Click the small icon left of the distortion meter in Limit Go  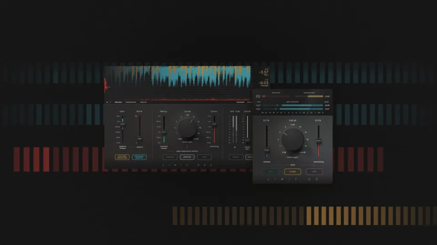point(258,96)
